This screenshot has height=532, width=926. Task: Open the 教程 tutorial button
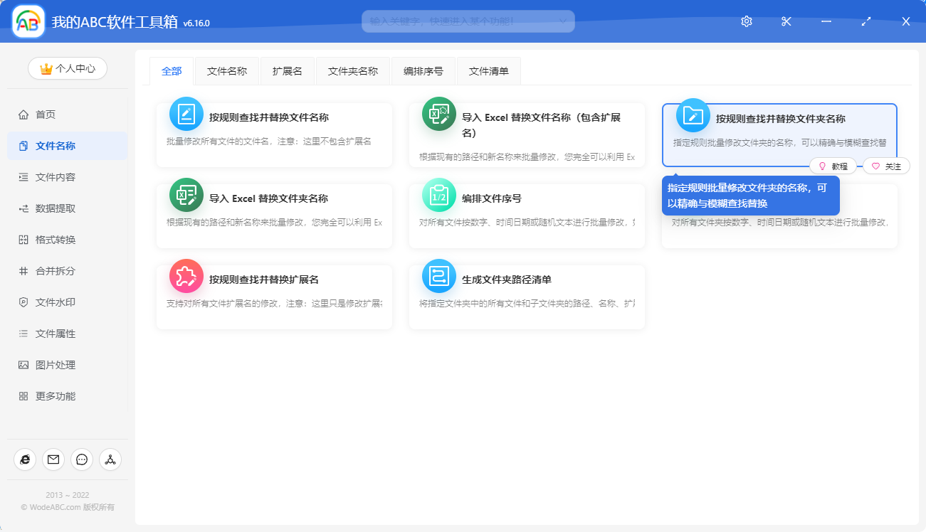(833, 166)
